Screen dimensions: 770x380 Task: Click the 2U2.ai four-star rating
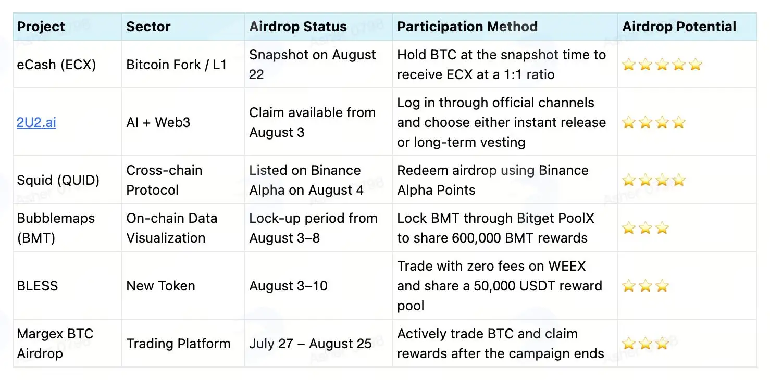point(654,122)
